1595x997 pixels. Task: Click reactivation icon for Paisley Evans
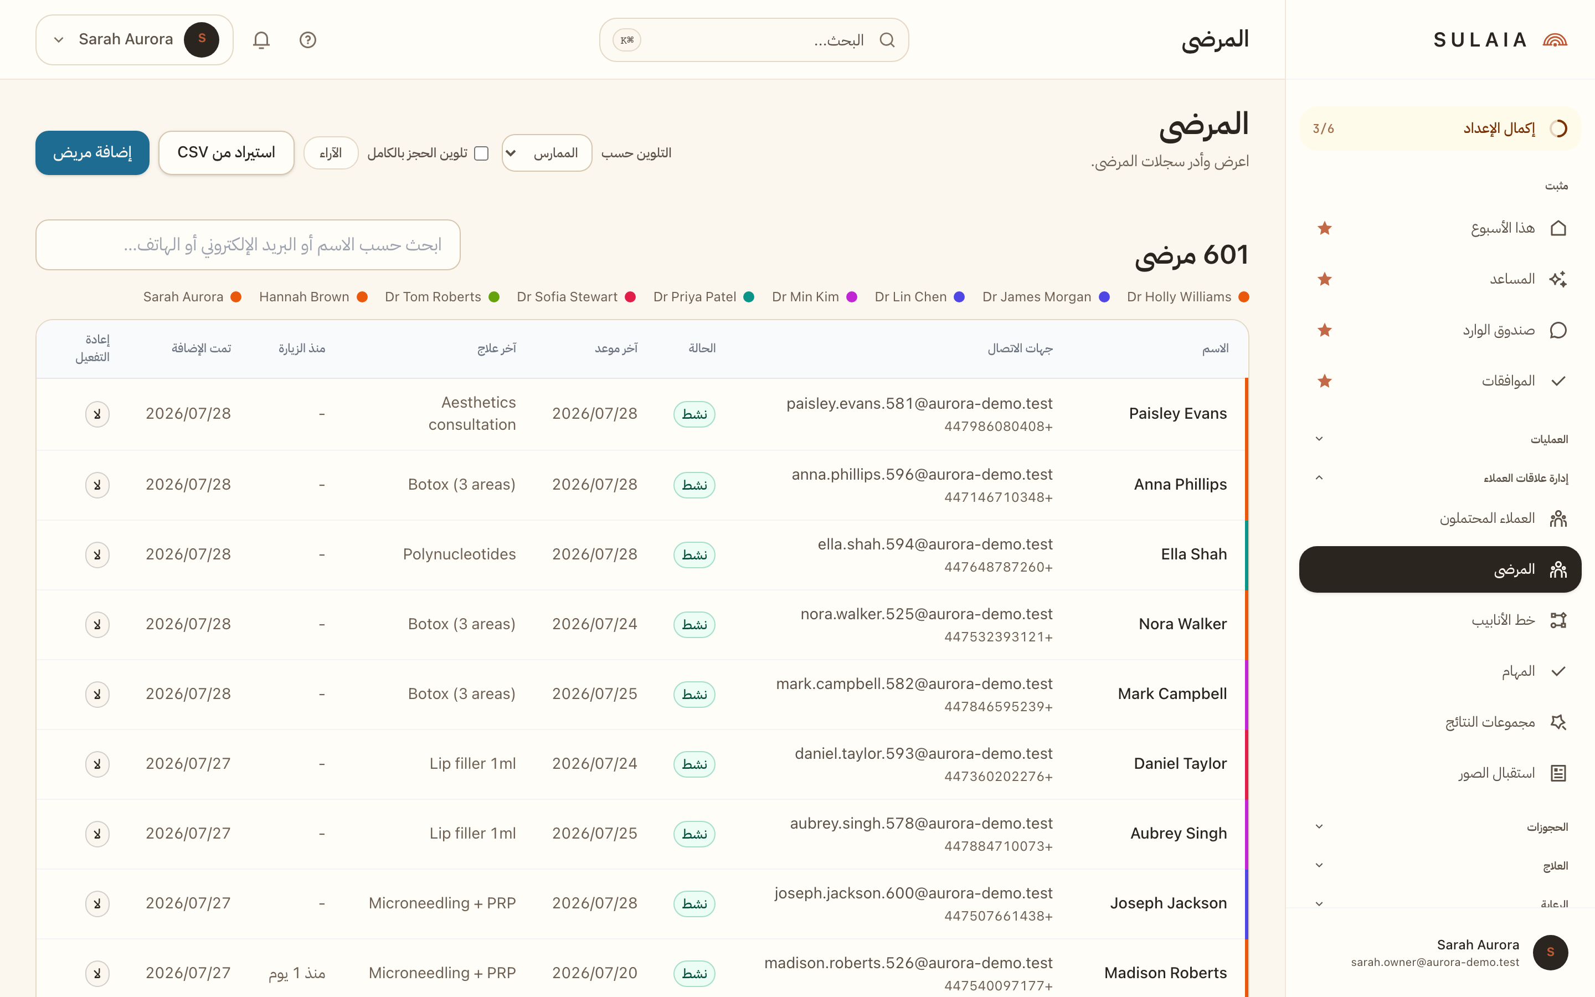coord(97,414)
